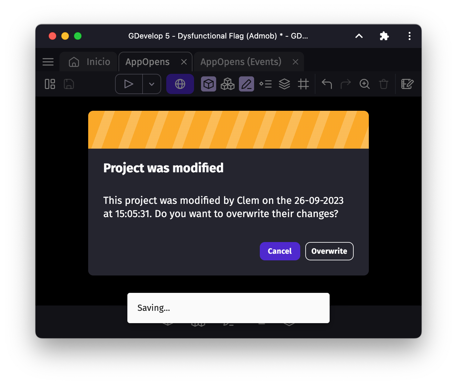The image size is (457, 385).
Task: Open the layers panel
Action: click(x=284, y=84)
